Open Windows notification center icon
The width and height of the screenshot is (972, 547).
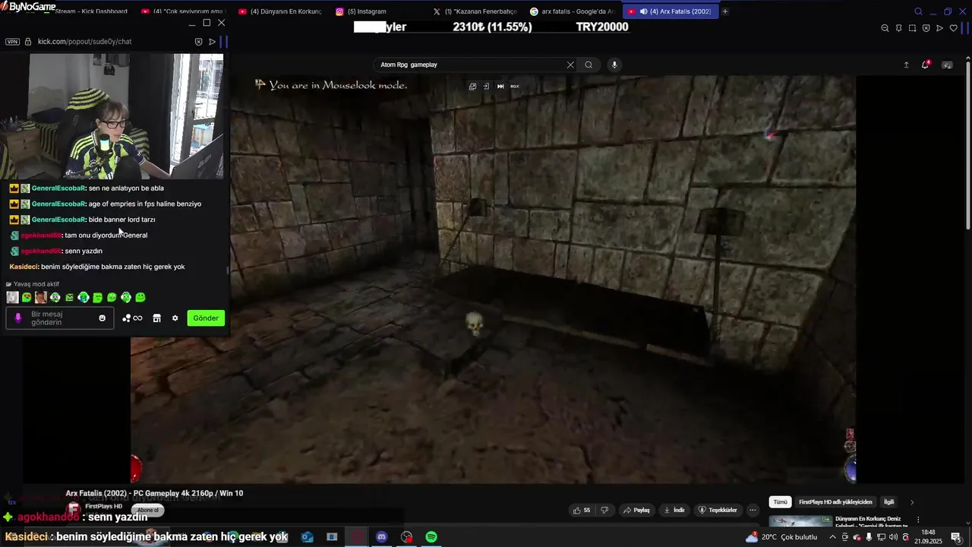tap(956, 537)
